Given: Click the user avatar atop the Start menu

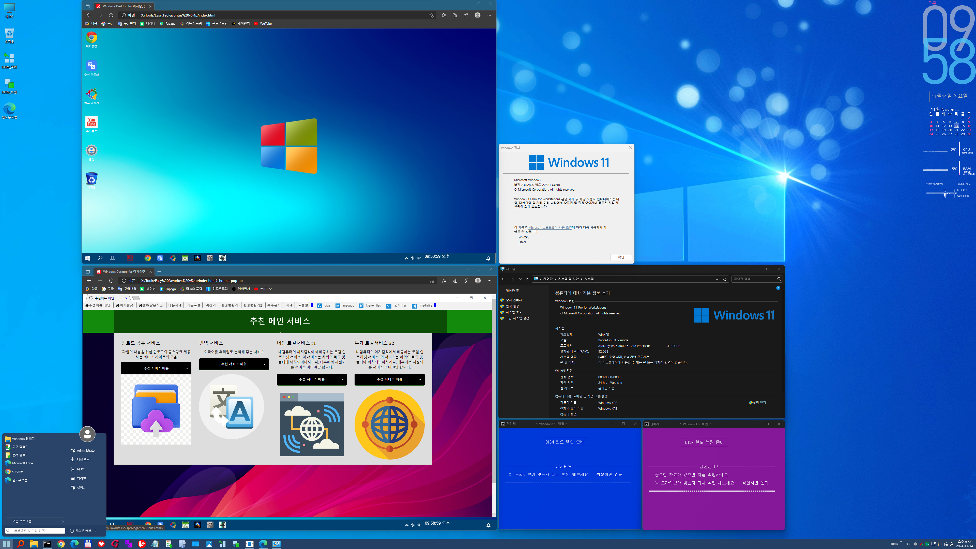Looking at the screenshot, I should coord(87,434).
